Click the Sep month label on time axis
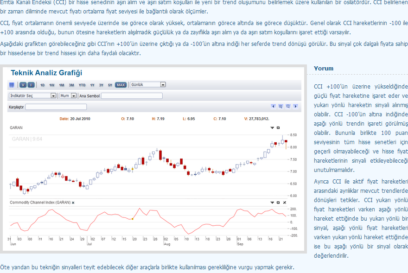Viewport: 408px width, 273px height. (240, 244)
